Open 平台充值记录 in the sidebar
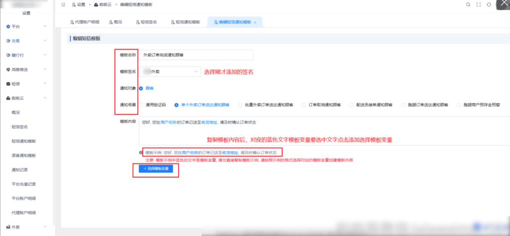 [24, 184]
